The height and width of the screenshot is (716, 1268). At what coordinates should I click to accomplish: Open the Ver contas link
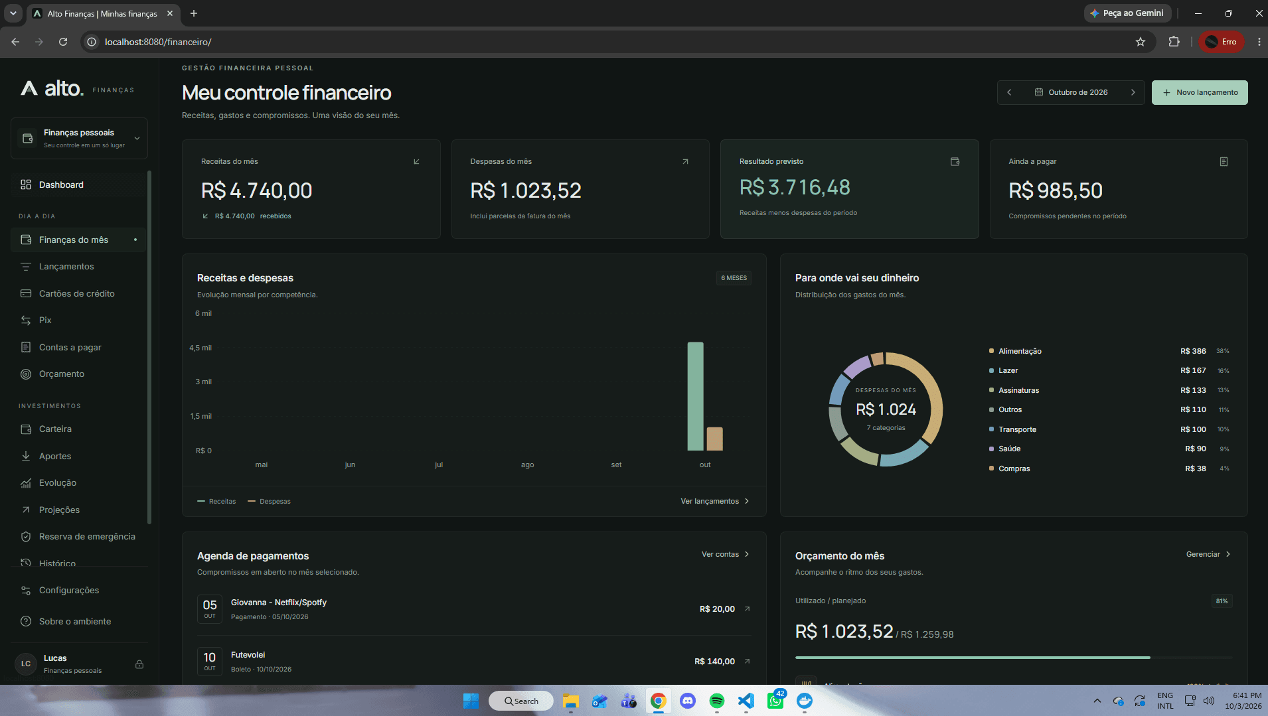click(726, 554)
